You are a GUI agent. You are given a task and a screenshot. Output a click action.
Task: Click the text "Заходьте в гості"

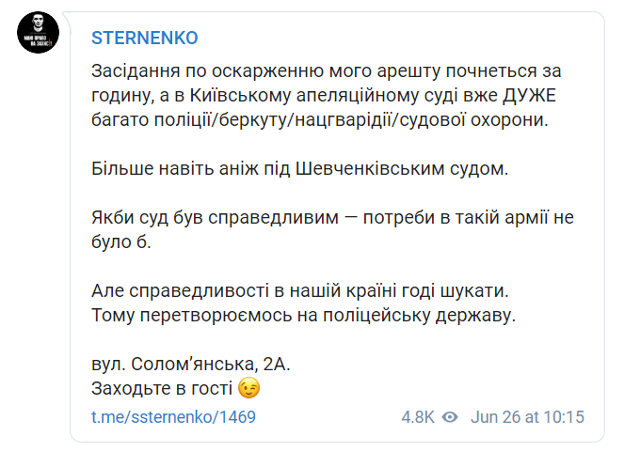[x=162, y=388]
